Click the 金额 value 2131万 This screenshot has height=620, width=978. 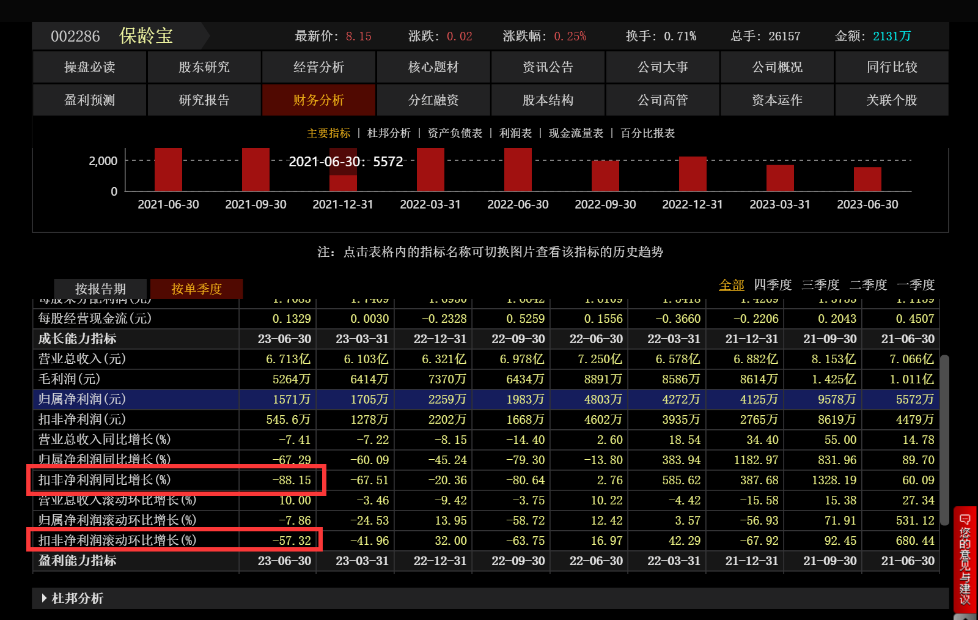(x=892, y=36)
